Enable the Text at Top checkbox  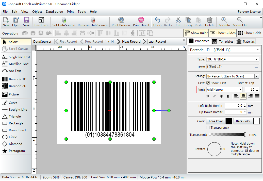[235, 83]
